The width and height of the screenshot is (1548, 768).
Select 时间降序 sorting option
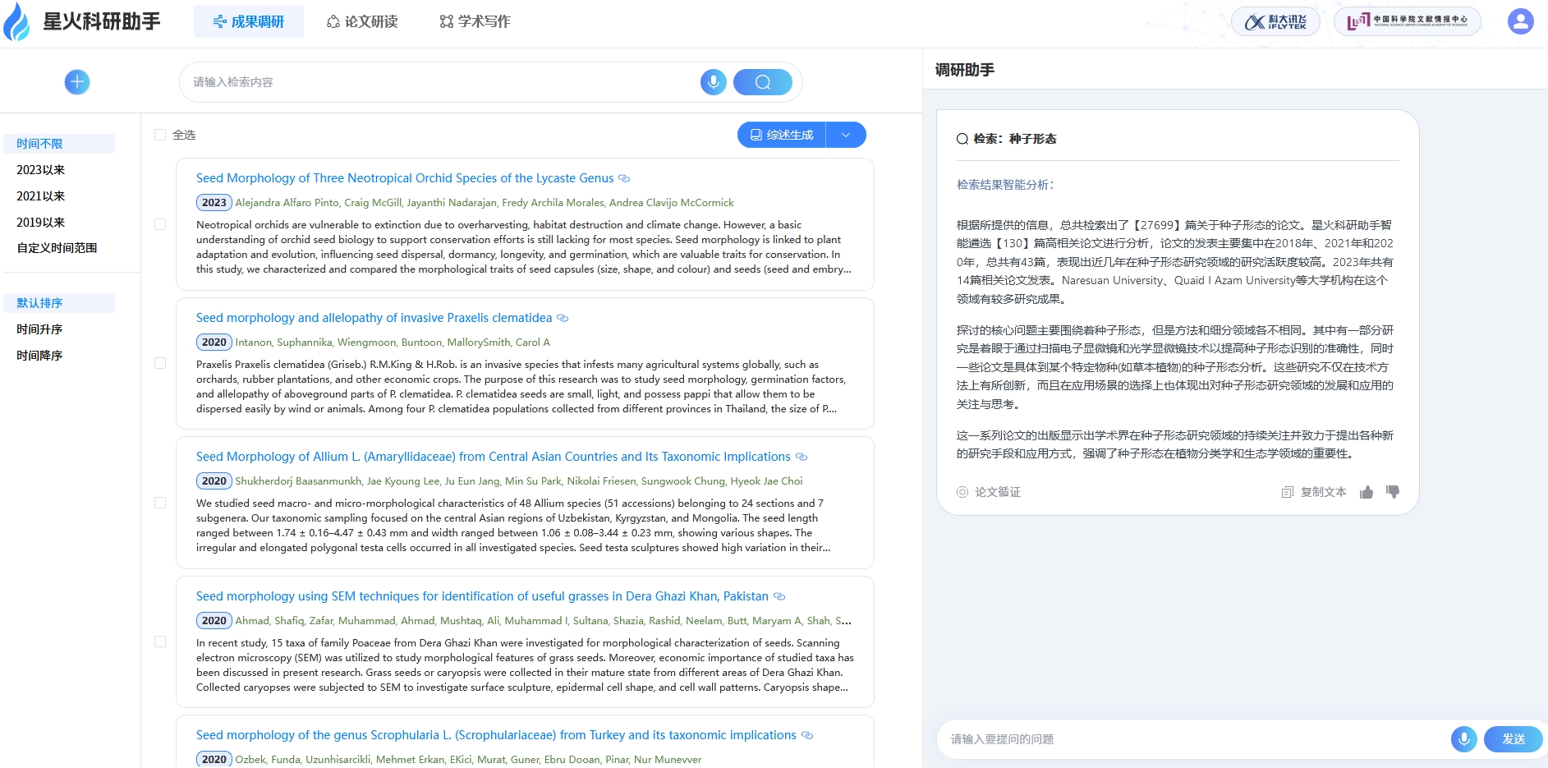[39, 356]
